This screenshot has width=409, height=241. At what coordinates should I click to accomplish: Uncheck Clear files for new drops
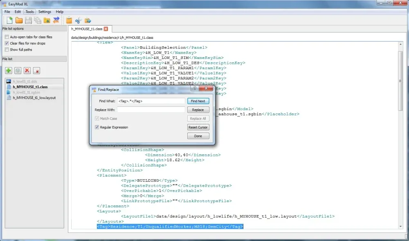click(7, 43)
